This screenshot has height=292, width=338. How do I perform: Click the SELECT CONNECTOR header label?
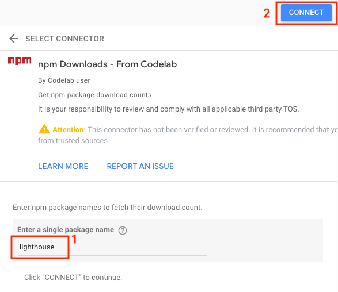click(64, 39)
